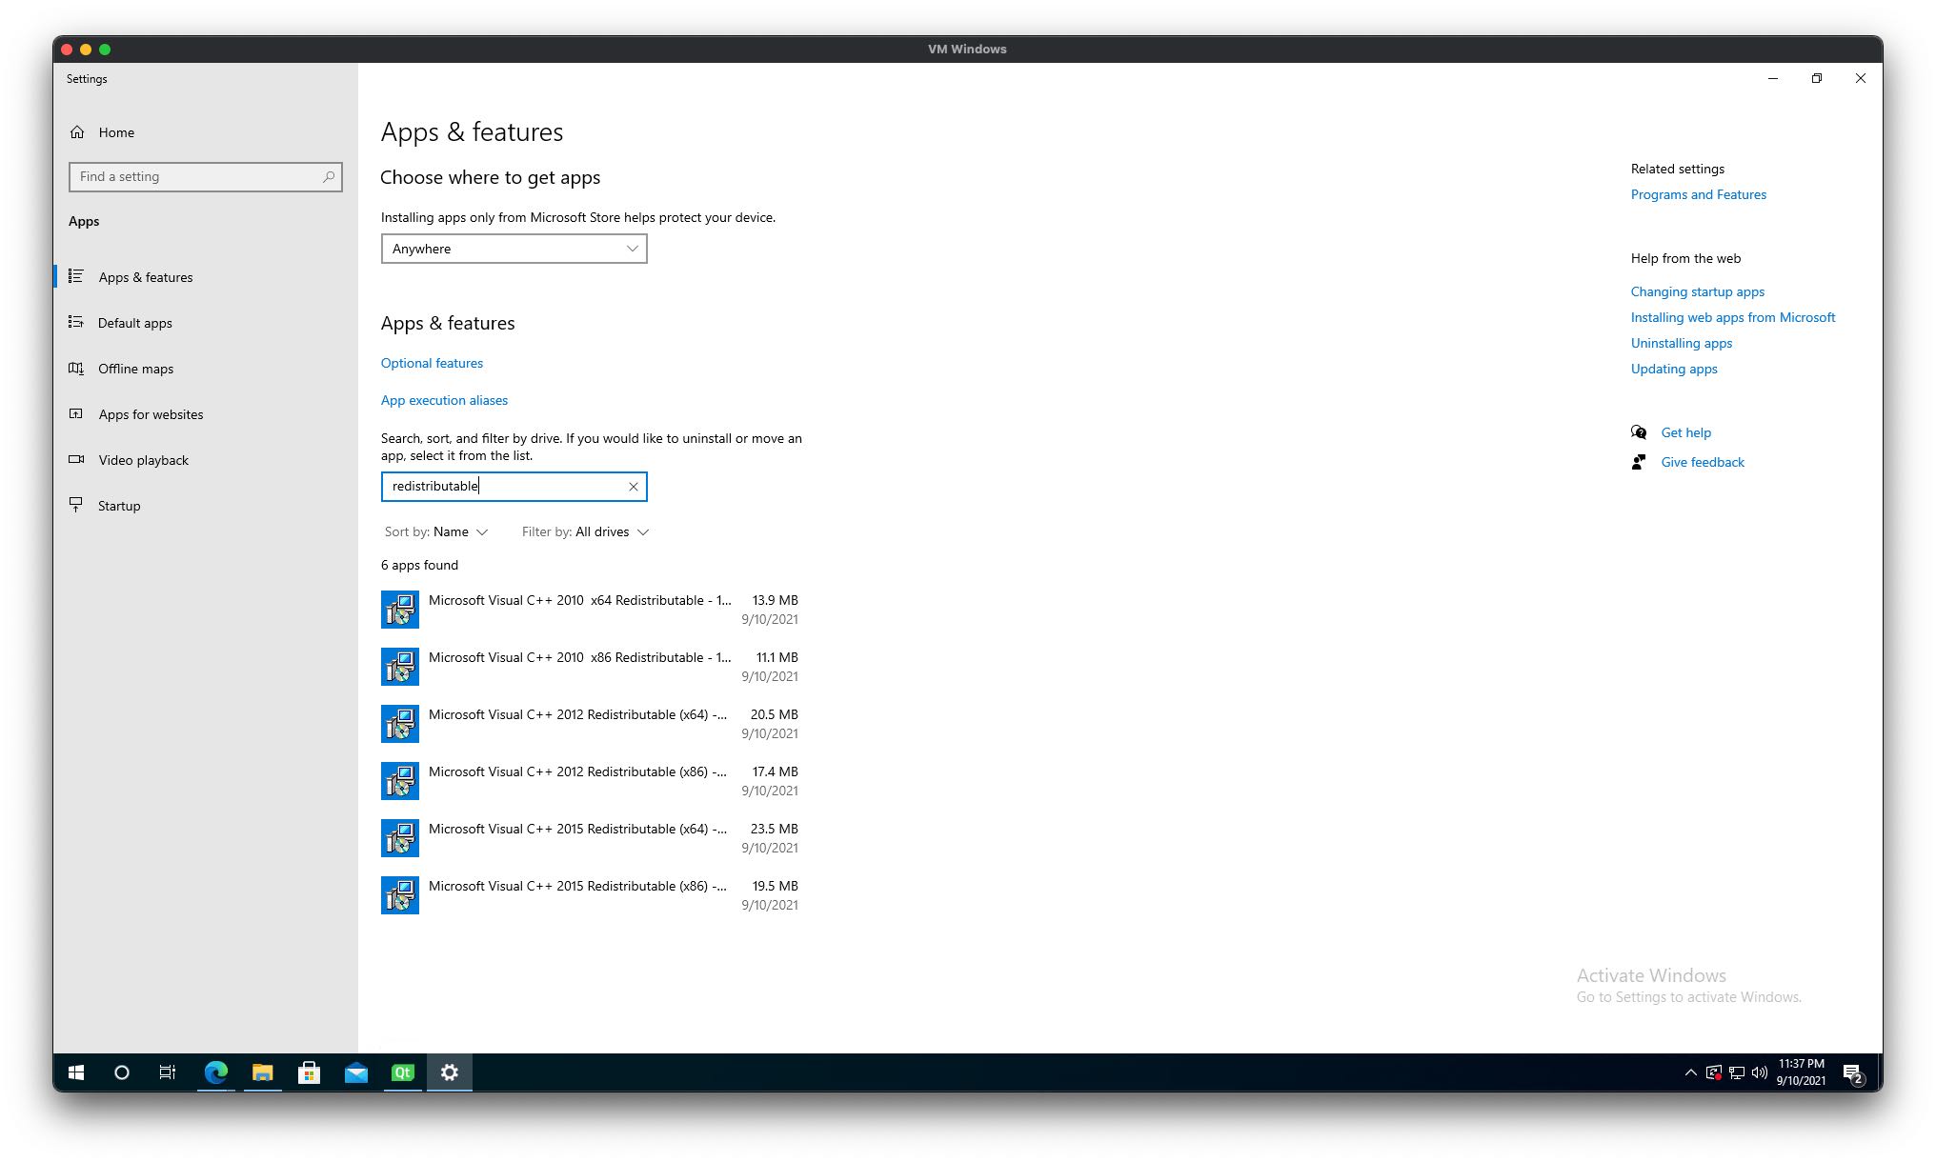Viewport: 1936px width, 1162px height.
Task: Open Task View on the taskbar
Action: coord(168,1072)
